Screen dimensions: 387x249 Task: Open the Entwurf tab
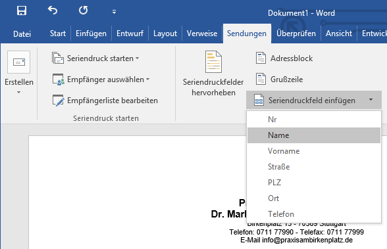[x=130, y=34]
